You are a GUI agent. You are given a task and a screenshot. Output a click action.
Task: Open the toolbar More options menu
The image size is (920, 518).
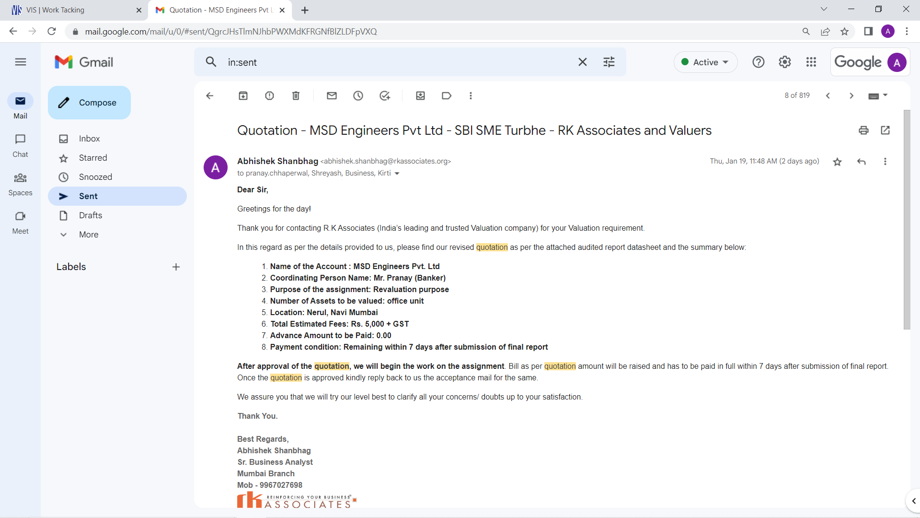click(x=471, y=95)
